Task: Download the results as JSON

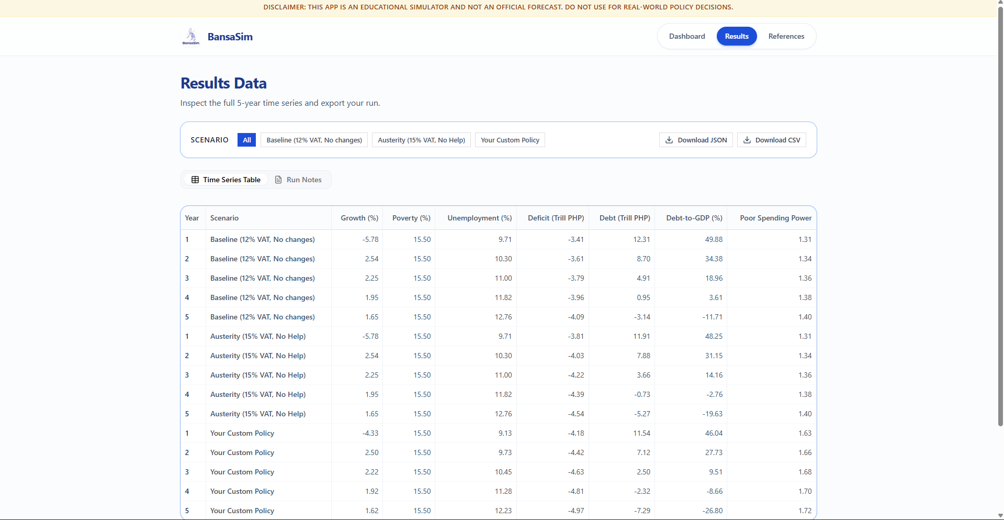Action: [x=696, y=140]
